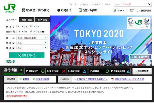Image resolution: width=154 pixels, height=103 pixels.
Task: Switch language to 한국어
Action: coord(108,4)
